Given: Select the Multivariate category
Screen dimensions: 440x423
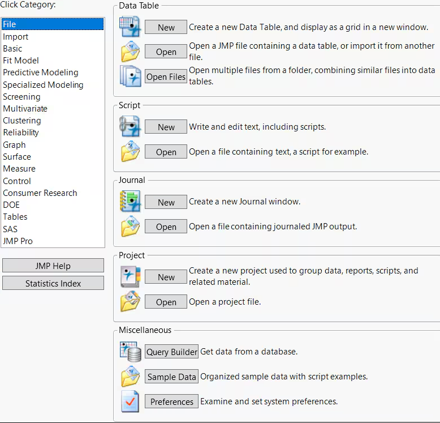Looking at the screenshot, I should point(53,109).
